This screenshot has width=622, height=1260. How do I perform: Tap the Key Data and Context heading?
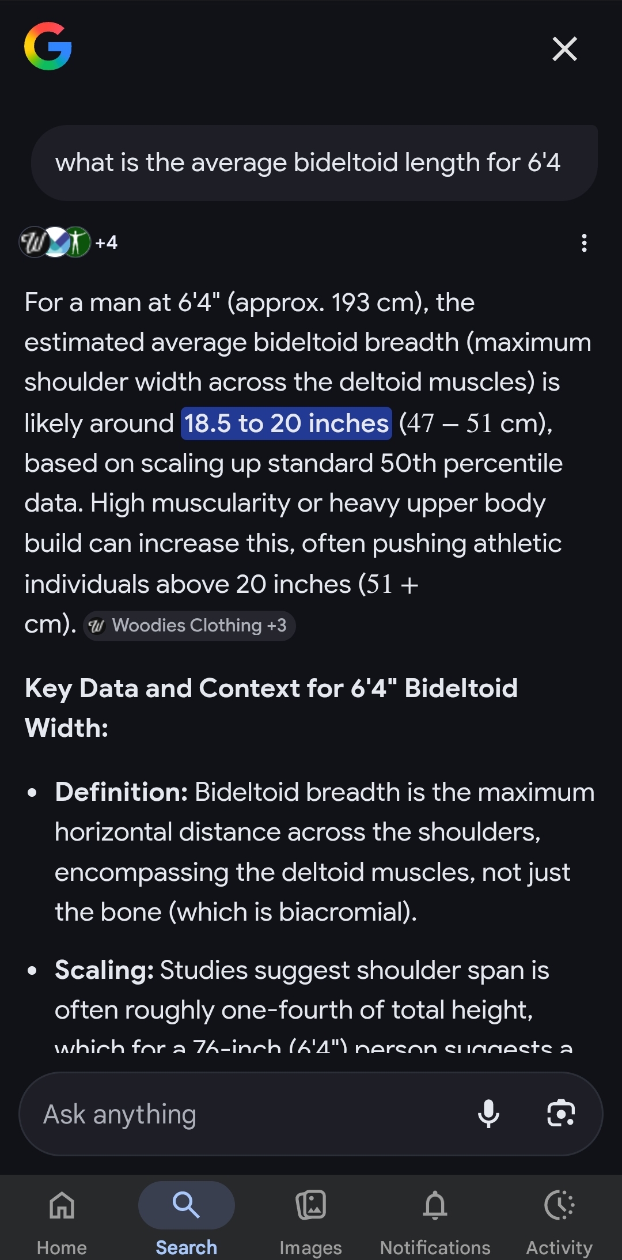point(271,708)
